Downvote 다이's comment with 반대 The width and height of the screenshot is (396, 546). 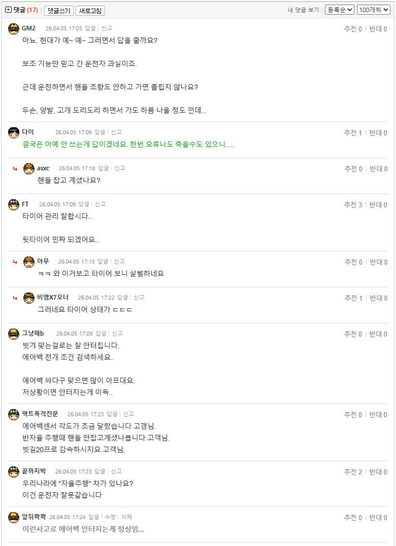tap(378, 133)
